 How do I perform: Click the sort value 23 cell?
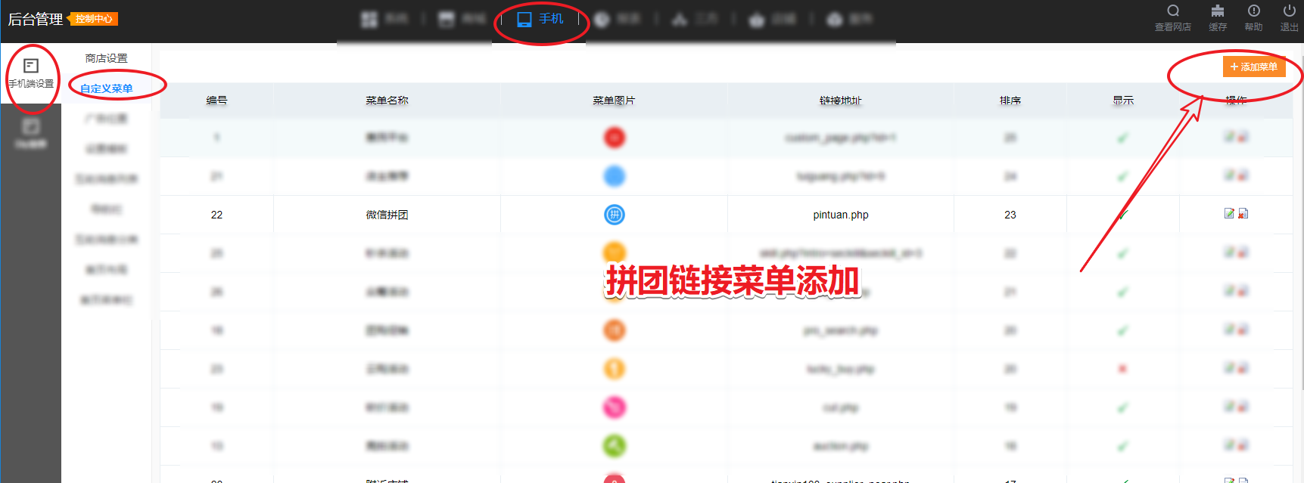tap(1010, 215)
